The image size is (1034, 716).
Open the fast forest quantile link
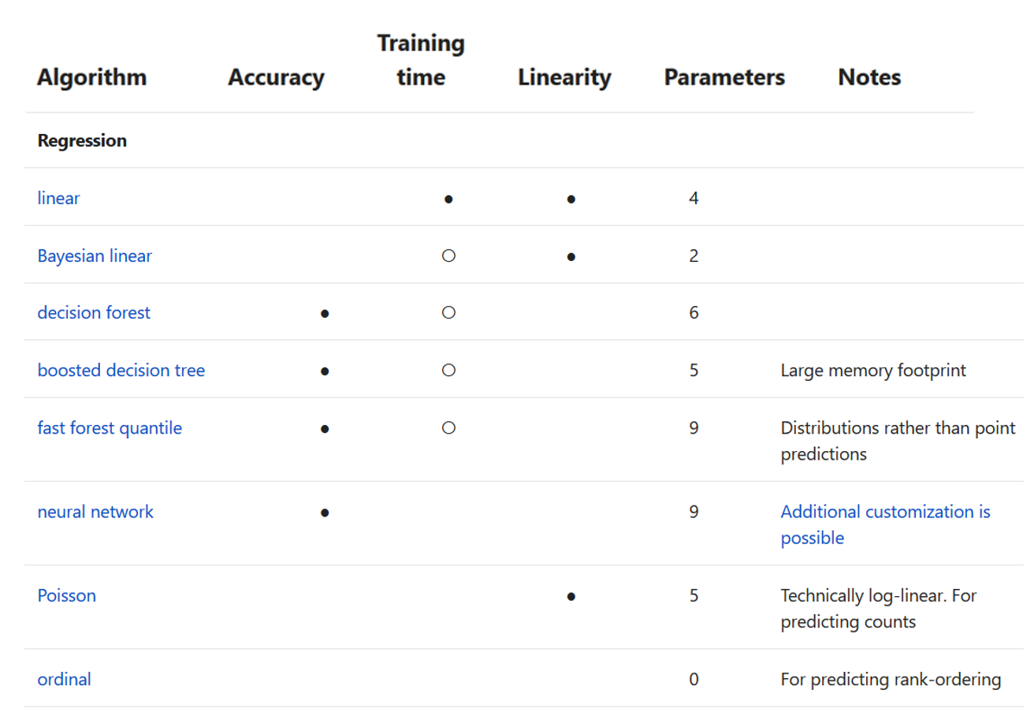110,427
